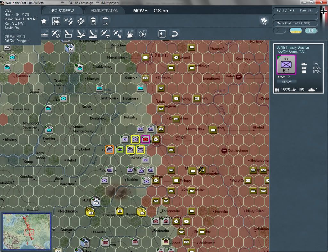Select the black diagonal unit near Yastrebovka

tap(202, 170)
